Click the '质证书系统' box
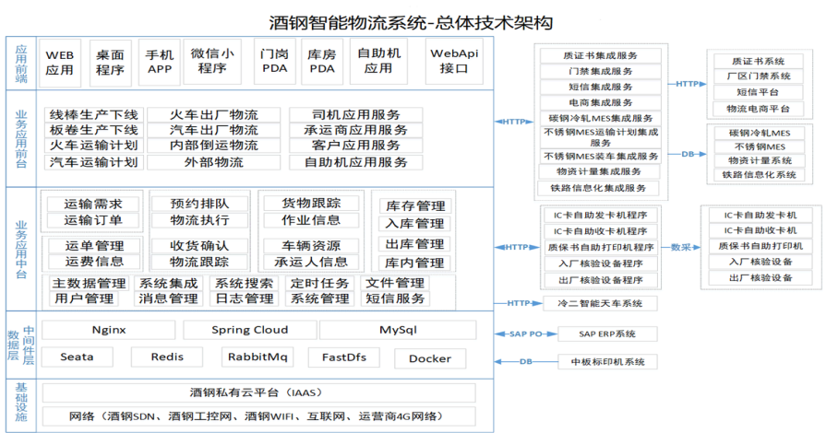Viewport: 826px width, 433px height. pyautogui.click(x=758, y=61)
